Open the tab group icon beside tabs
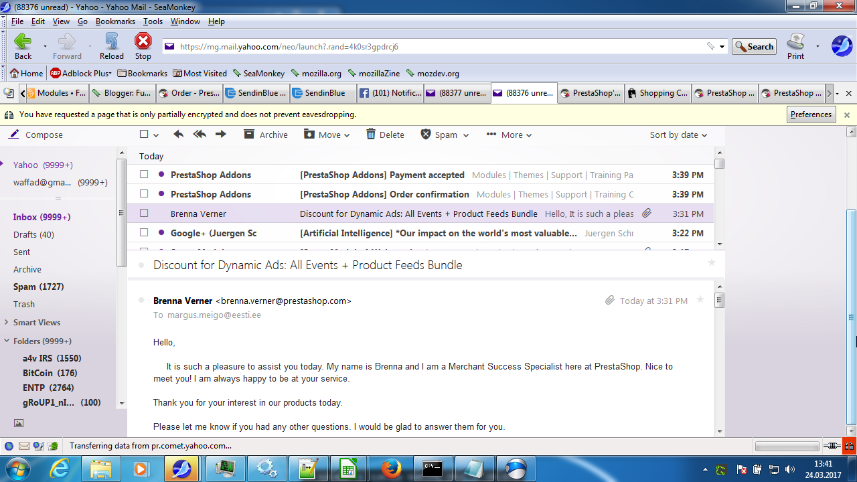857x482 pixels. click(9, 93)
